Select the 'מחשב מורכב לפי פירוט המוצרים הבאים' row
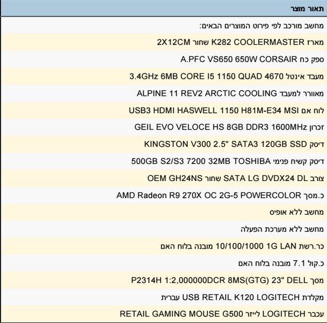Image resolution: width=327 pixels, height=323 pixels. [x=164, y=25]
